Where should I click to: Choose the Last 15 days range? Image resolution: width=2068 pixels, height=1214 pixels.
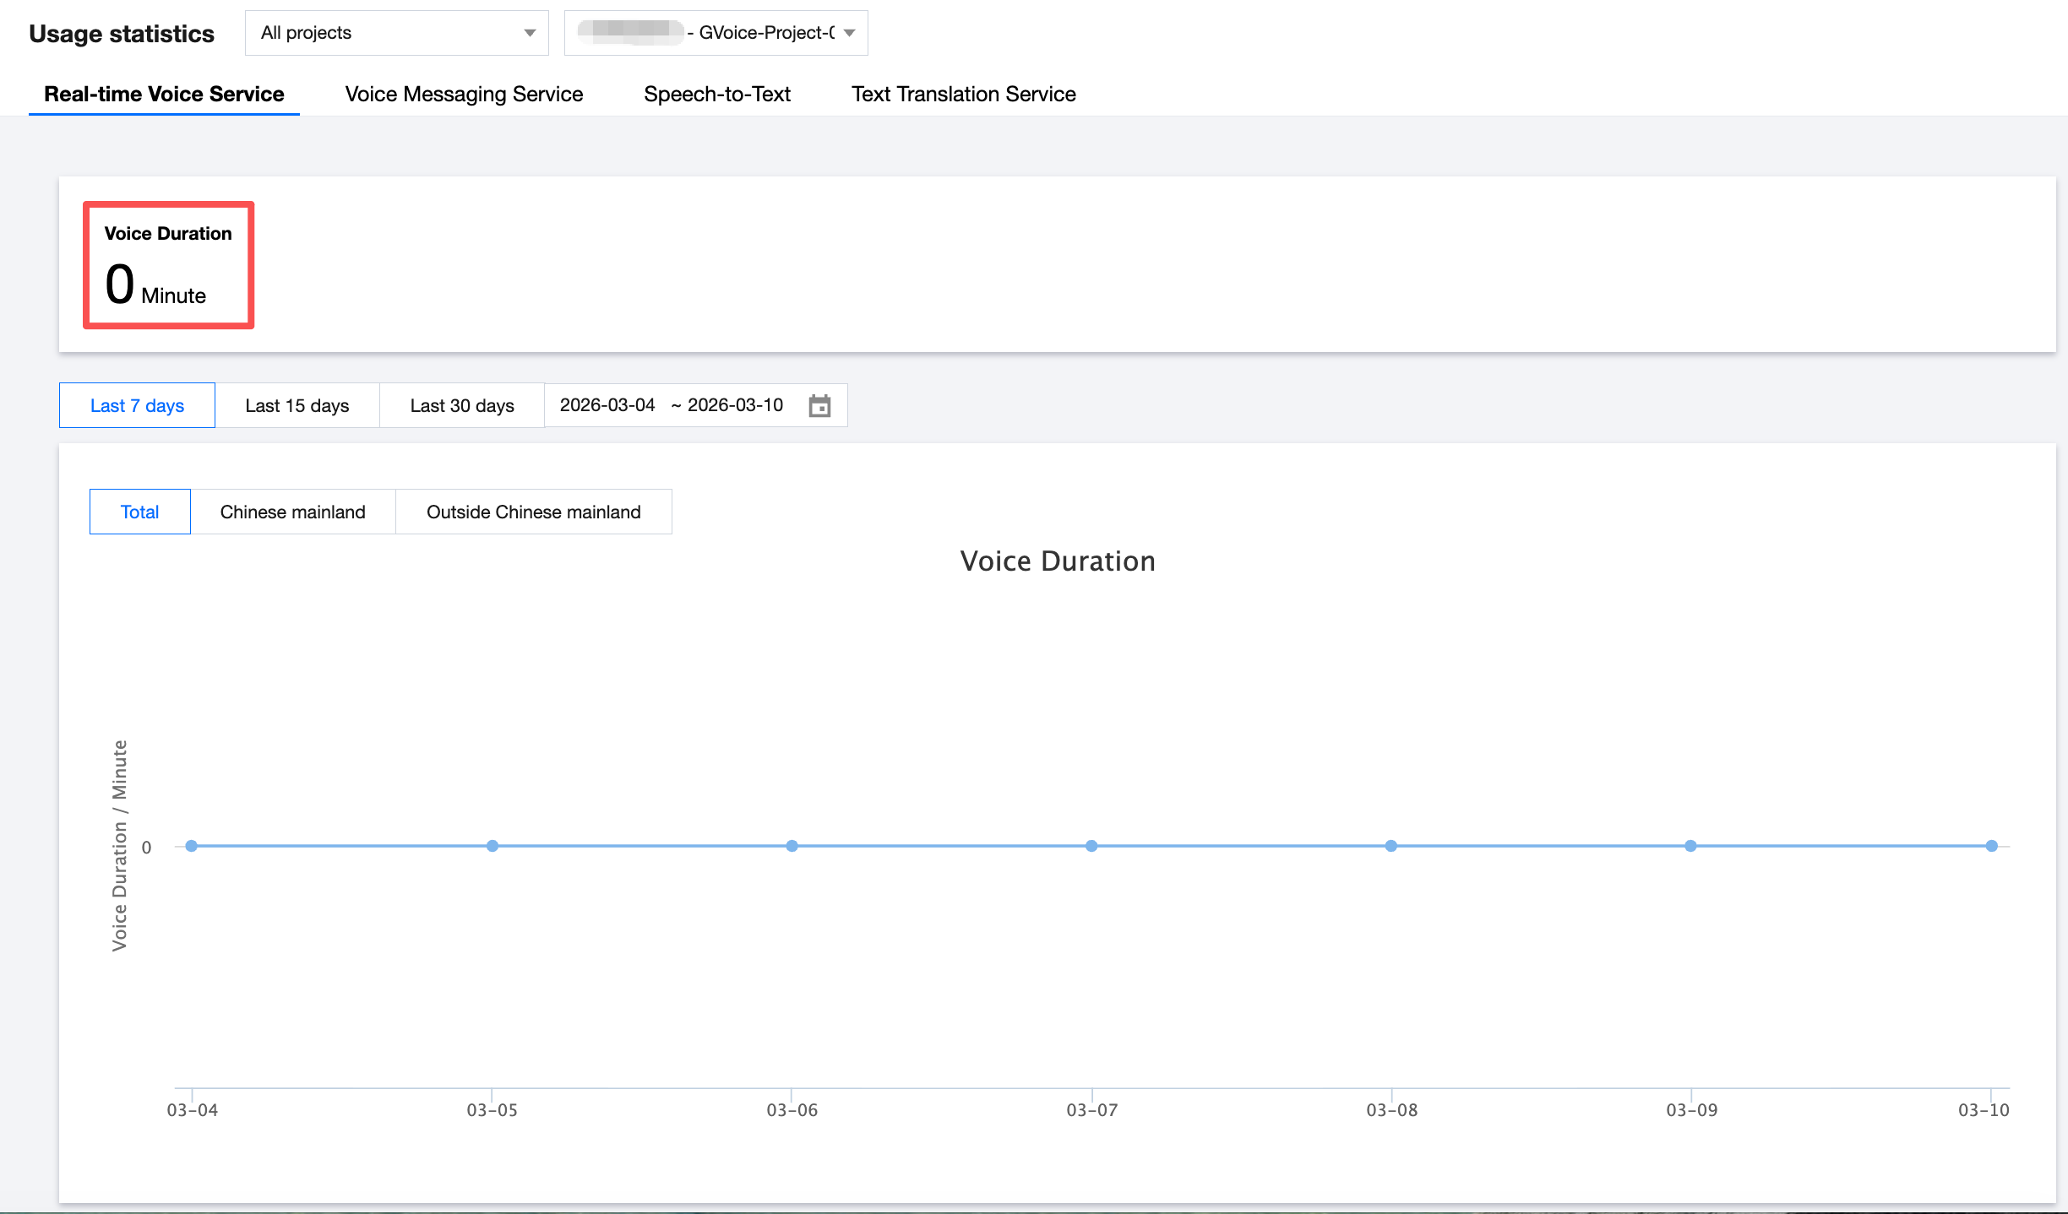coord(297,406)
